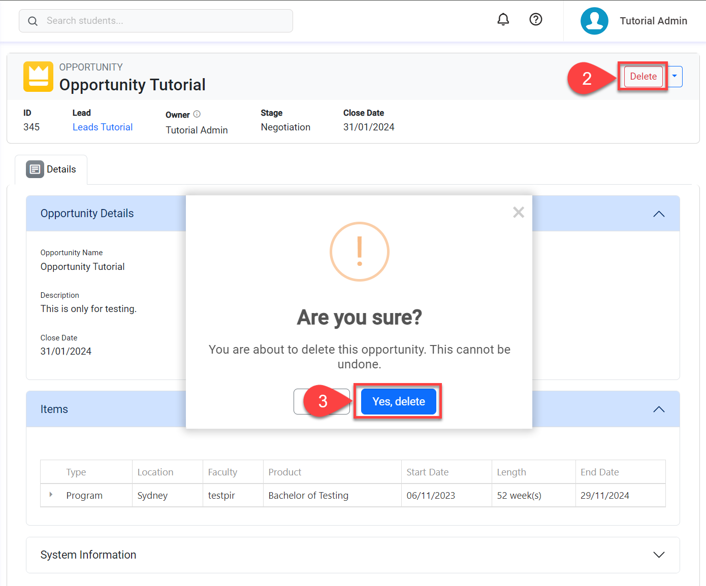Click the yellow Opportunity crown icon
706x586 pixels.
tap(38, 77)
